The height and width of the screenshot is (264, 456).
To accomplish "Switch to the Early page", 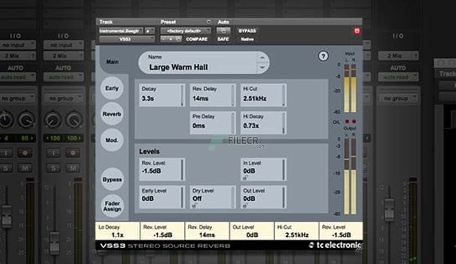I will tap(112, 88).
